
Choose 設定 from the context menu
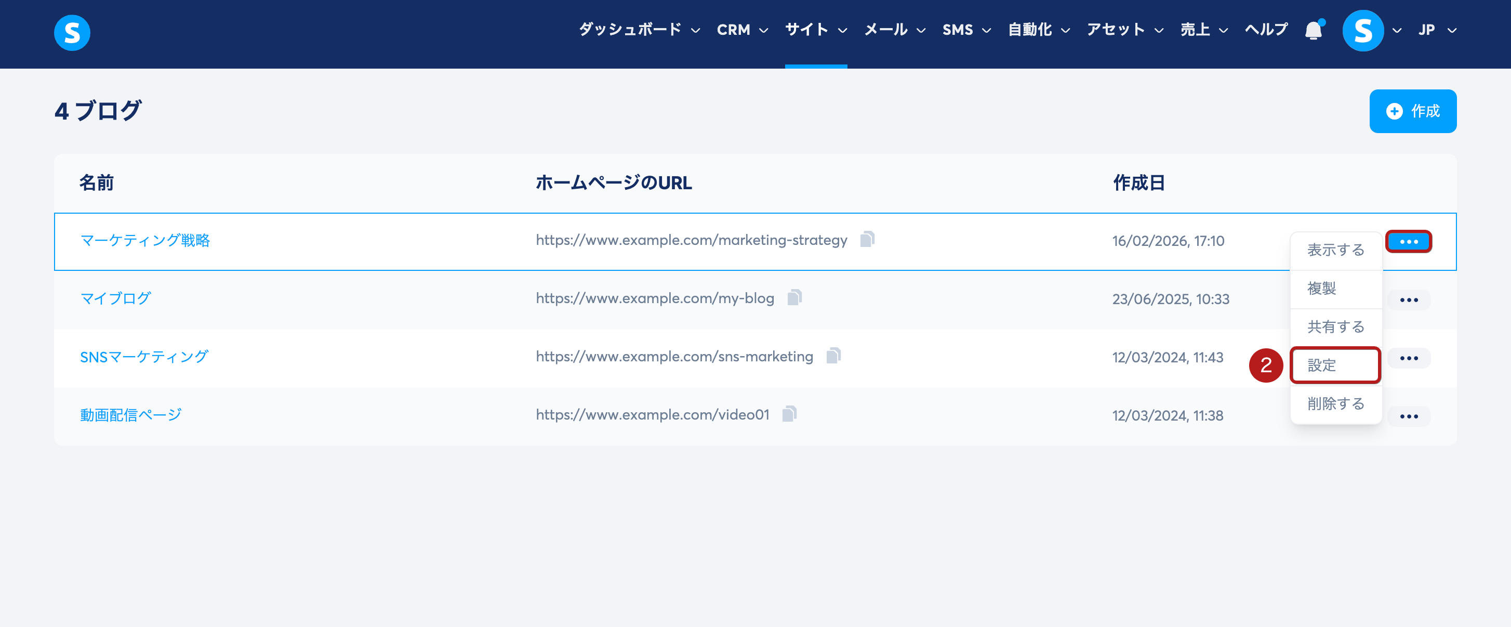tap(1335, 364)
